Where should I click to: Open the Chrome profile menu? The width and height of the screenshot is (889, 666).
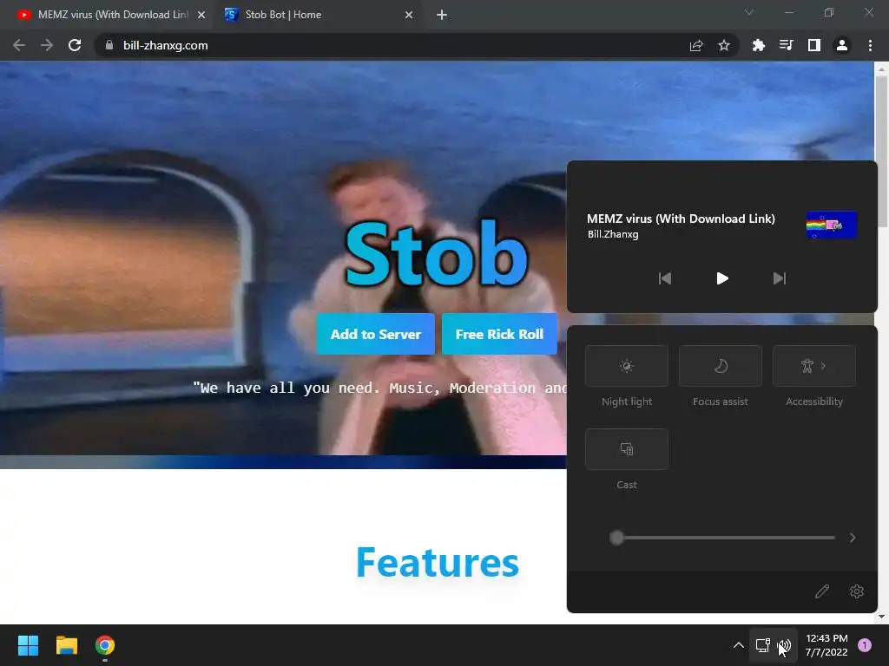[x=842, y=45]
